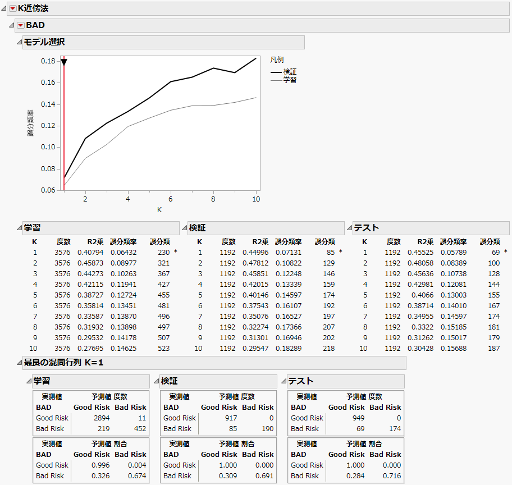Image resolution: width=512 pixels, height=485 pixels.
Task: Collapse the 学習 summary table
Action: [19, 228]
